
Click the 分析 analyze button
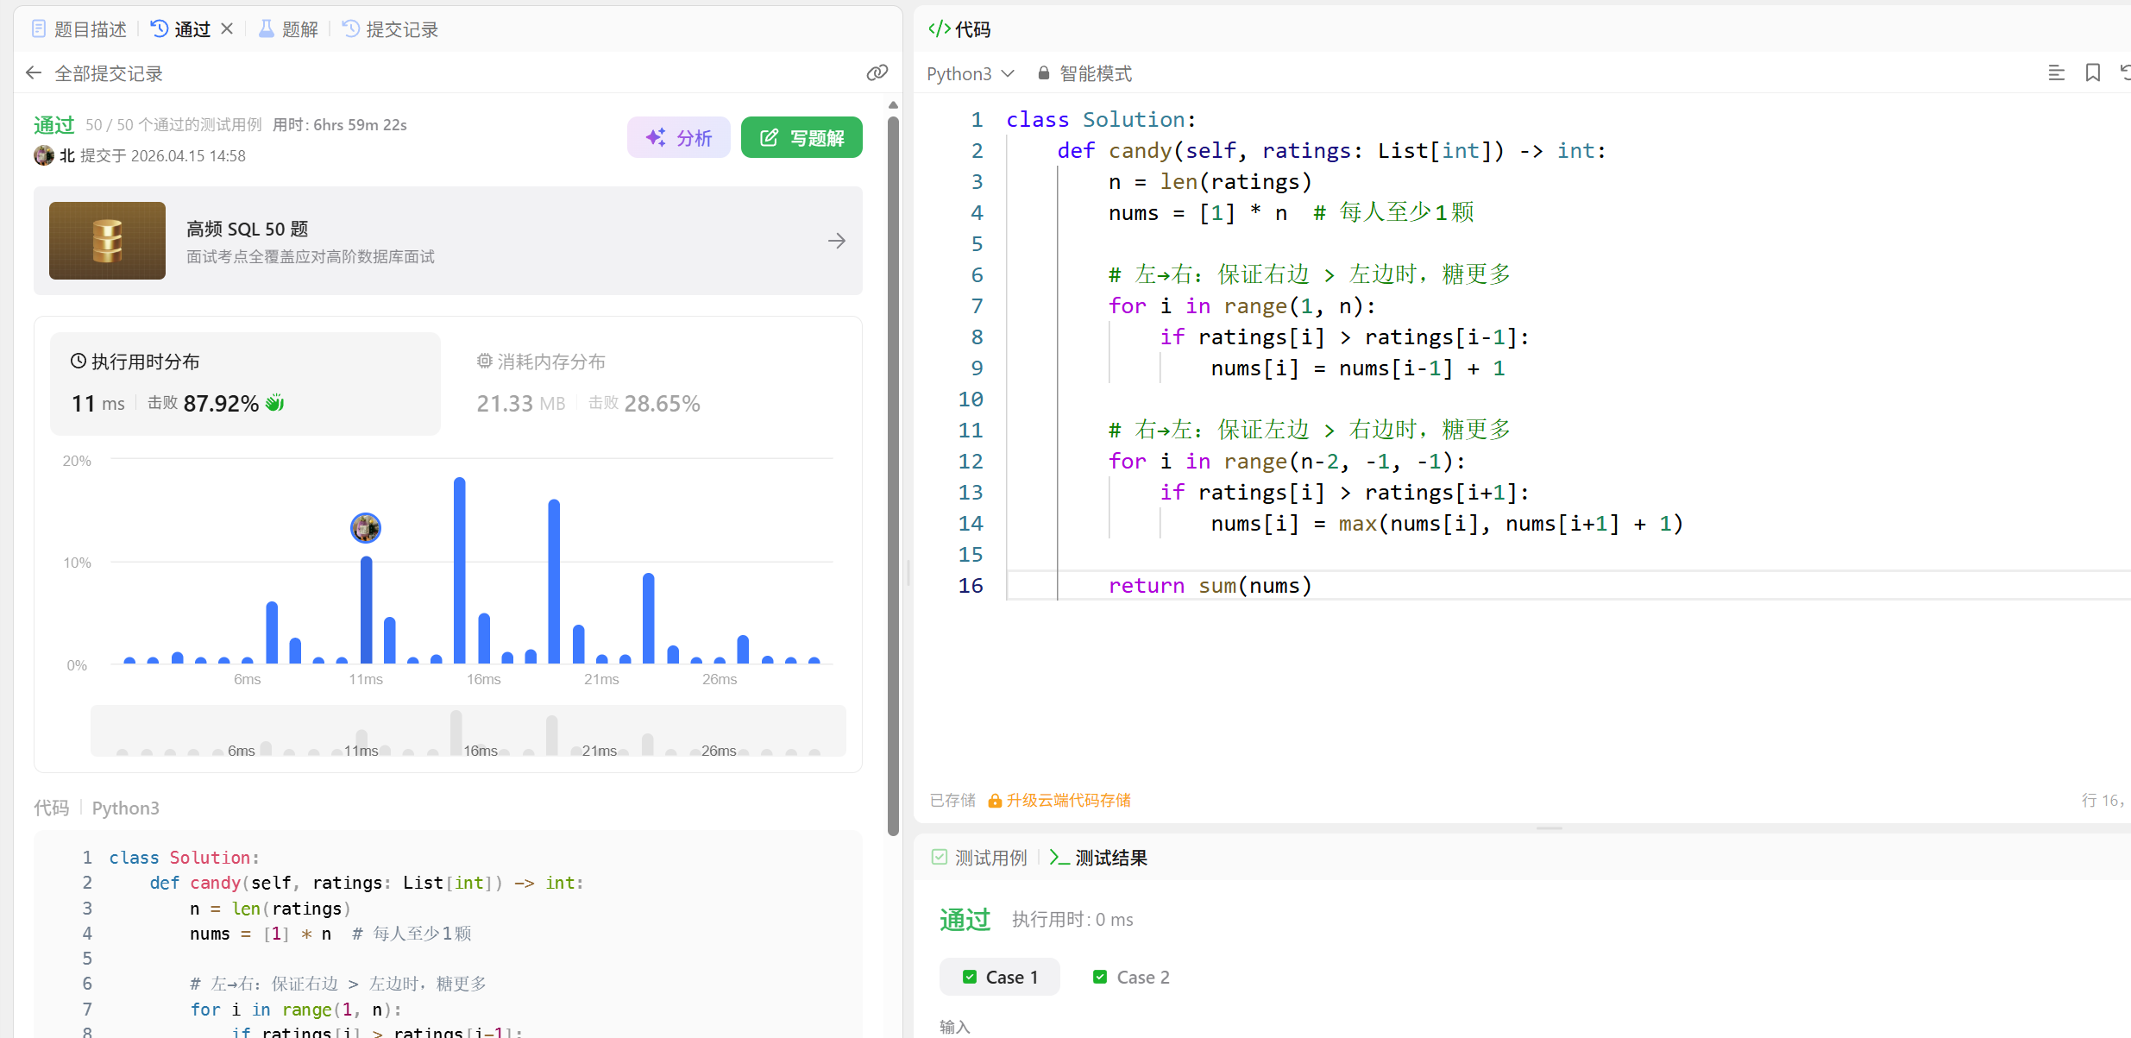click(x=679, y=138)
